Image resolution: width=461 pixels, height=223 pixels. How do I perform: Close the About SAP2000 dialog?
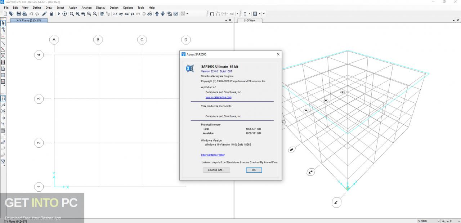tap(278, 54)
